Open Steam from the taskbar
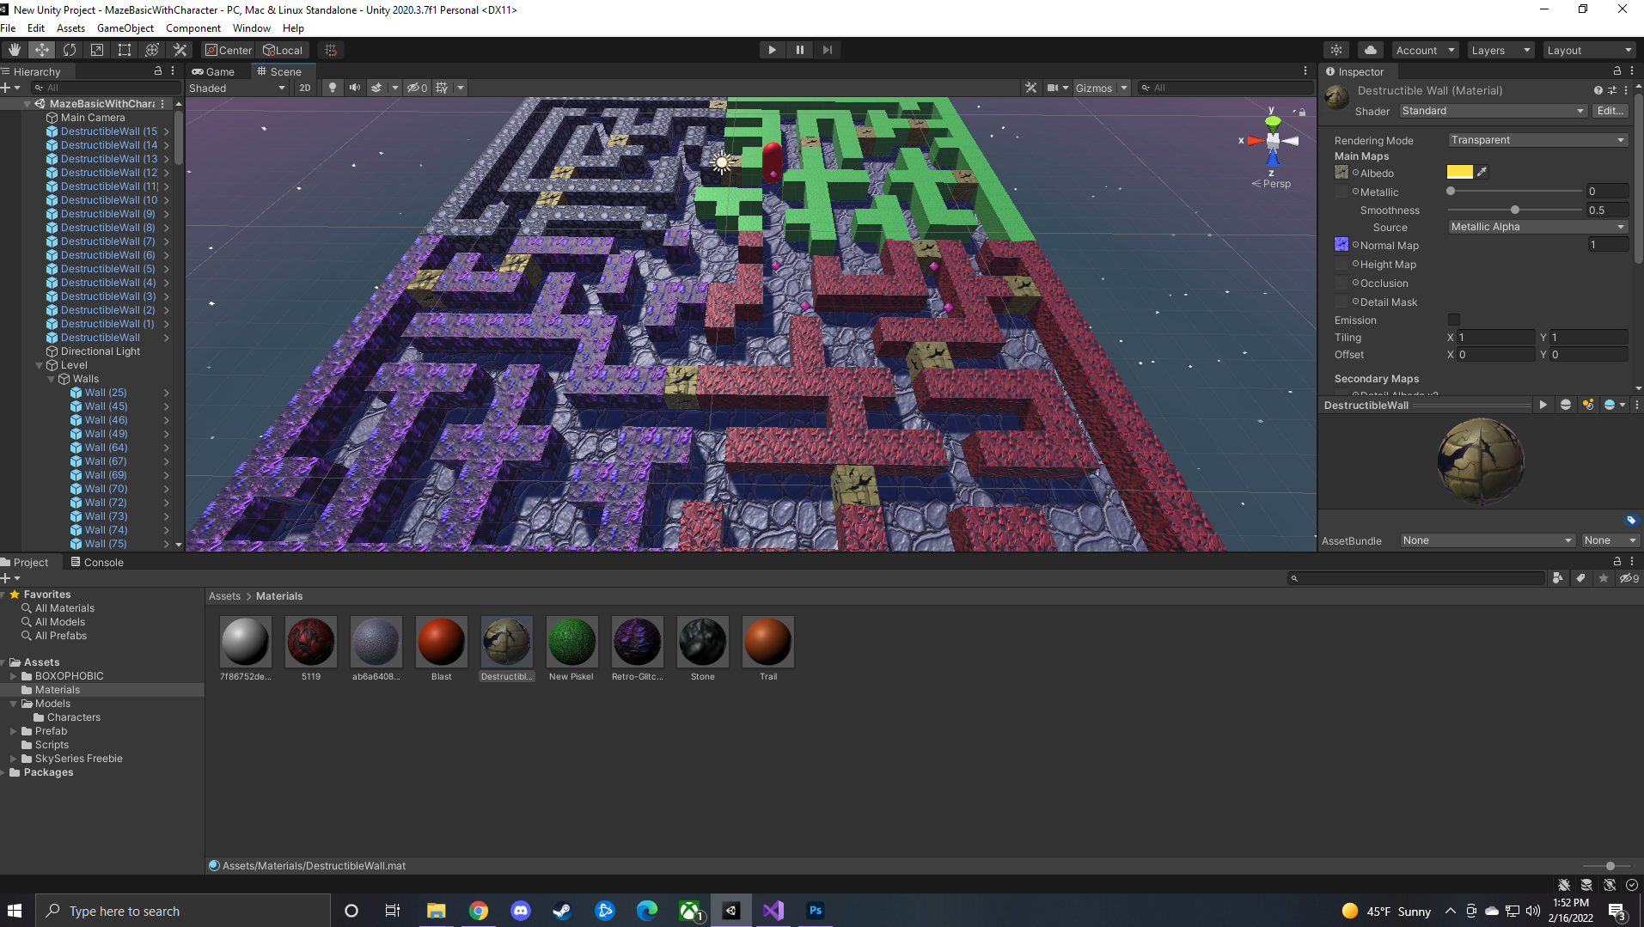 (562, 911)
